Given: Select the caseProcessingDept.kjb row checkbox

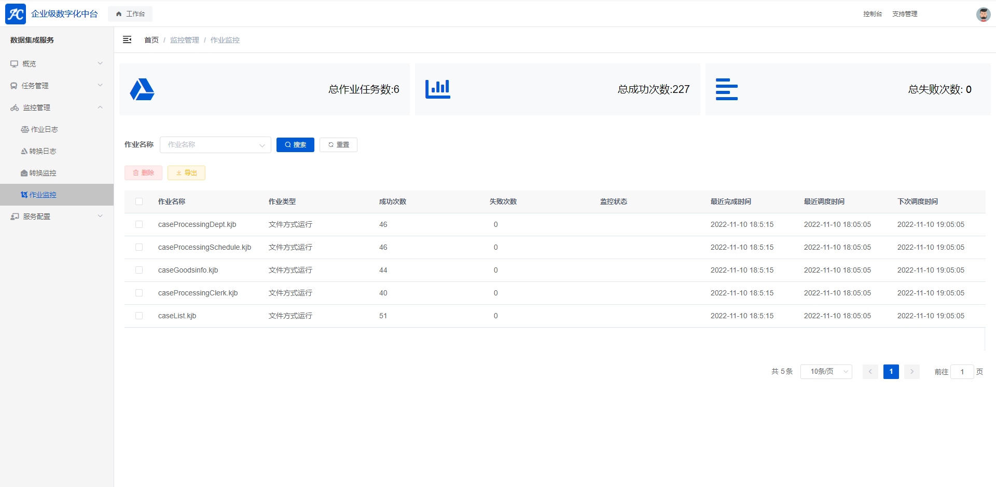Looking at the screenshot, I should tap(139, 224).
